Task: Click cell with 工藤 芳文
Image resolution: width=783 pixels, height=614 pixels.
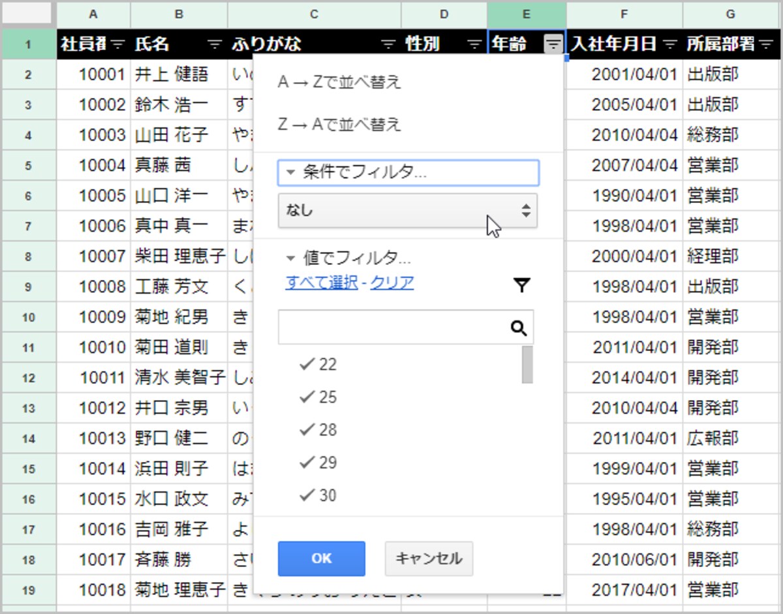Action: point(179,286)
